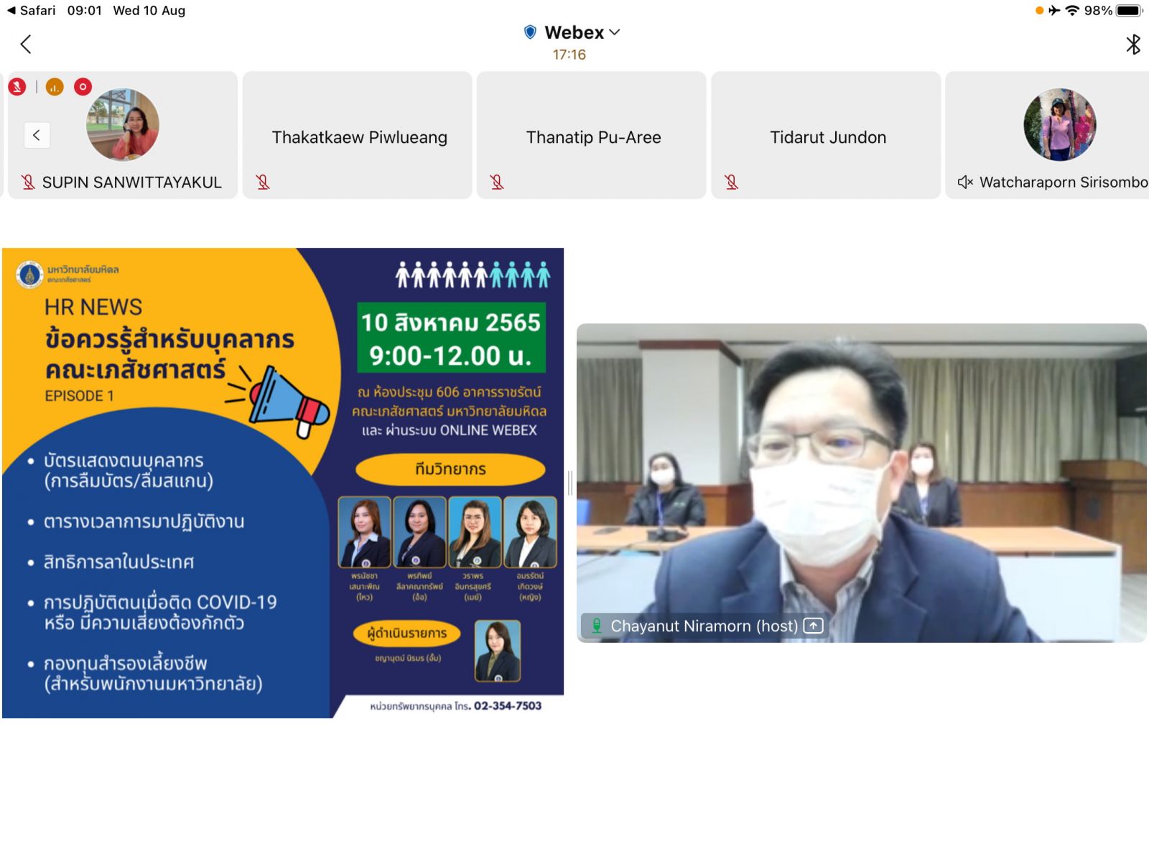
Task: Click muted mic icon of Tidarut Jundon
Action: [x=732, y=182]
